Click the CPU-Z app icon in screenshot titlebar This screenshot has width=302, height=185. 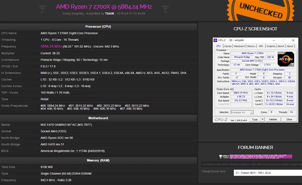pos(215,40)
